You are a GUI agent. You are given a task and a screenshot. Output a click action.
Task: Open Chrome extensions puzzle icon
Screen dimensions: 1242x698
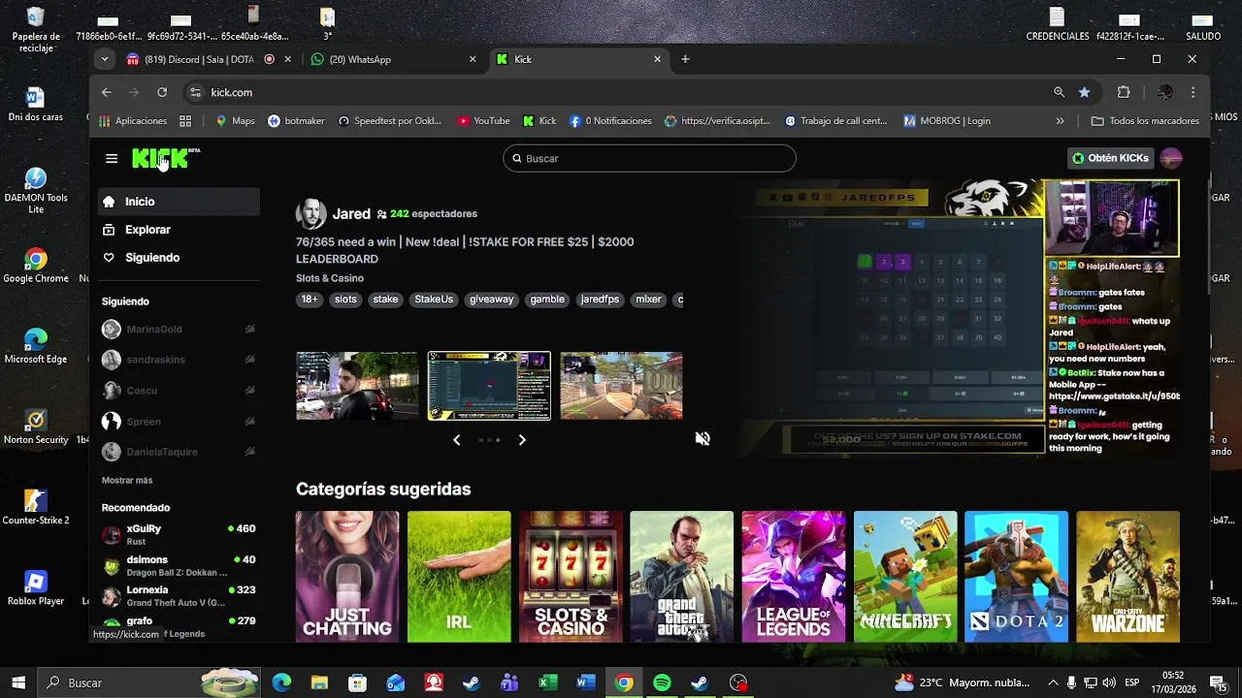point(1124,92)
